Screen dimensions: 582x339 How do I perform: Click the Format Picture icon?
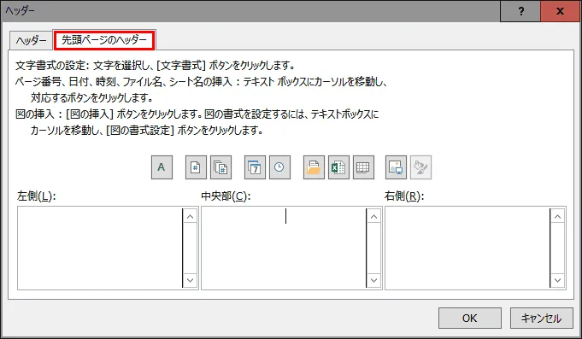tap(421, 167)
